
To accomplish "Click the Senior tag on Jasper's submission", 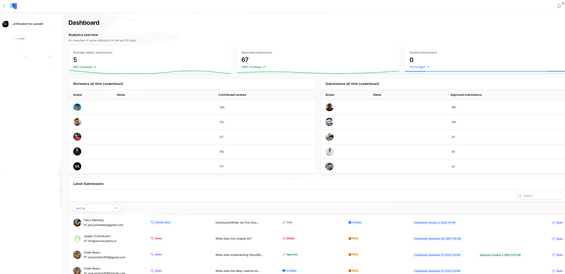I will [x=156, y=238].
